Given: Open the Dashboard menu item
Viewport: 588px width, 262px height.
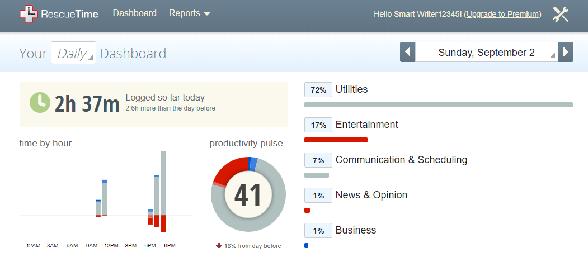Looking at the screenshot, I should pos(135,13).
